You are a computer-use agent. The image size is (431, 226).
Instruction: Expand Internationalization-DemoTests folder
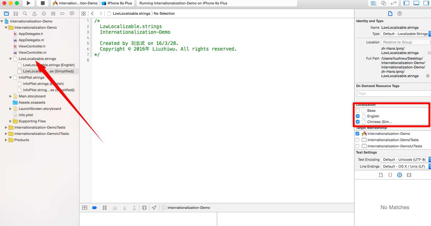[x=6, y=127]
